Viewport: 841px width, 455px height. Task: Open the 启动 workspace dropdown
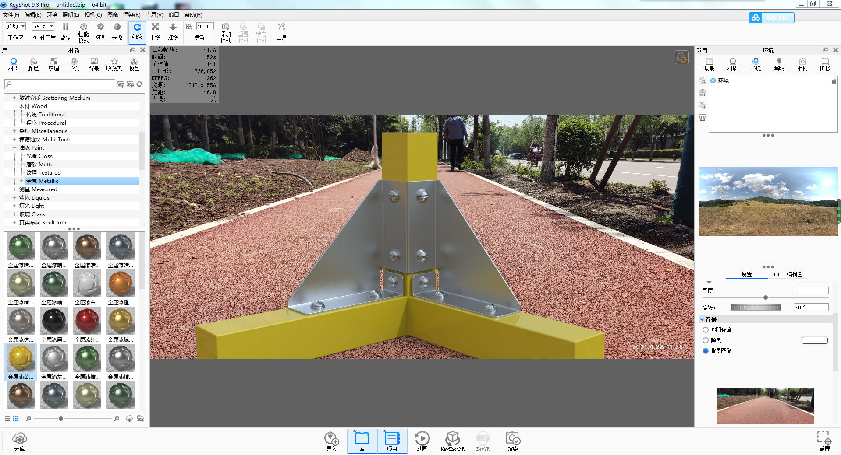[x=16, y=27]
